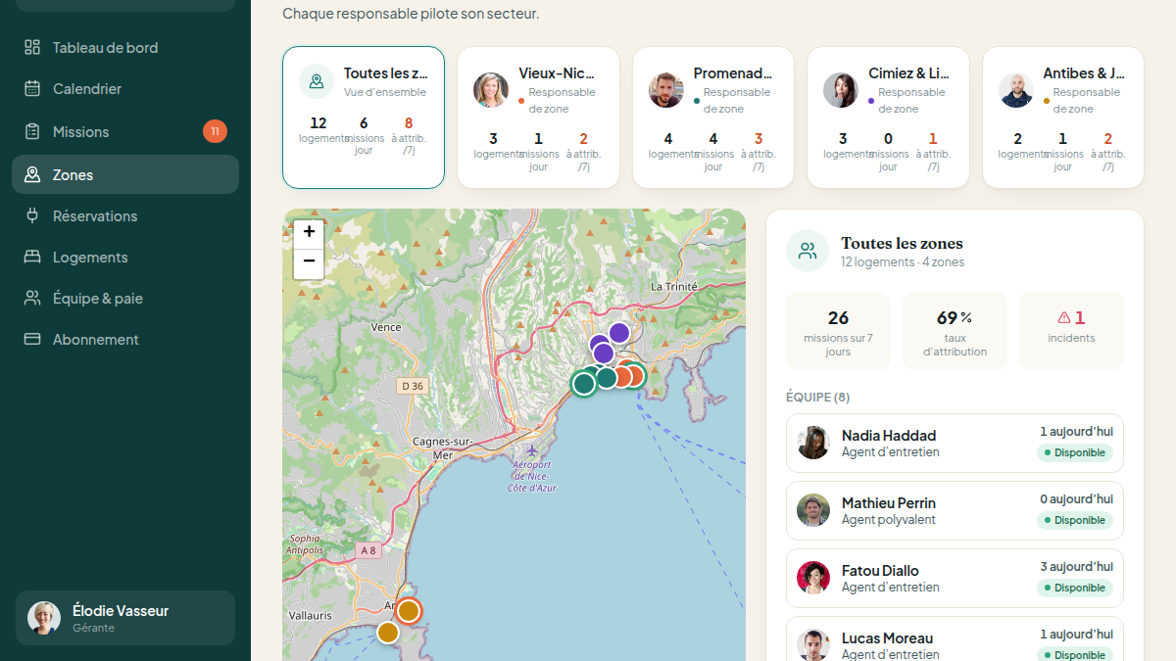This screenshot has width=1176, height=661.
Task: Click the 'Aéroport de Nice-Côte d'Azur' map label
Action: [x=532, y=475]
